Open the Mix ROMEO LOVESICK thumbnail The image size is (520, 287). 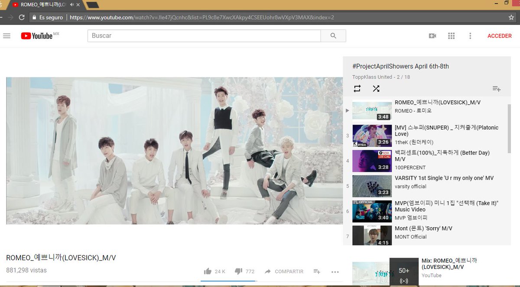click(x=385, y=272)
